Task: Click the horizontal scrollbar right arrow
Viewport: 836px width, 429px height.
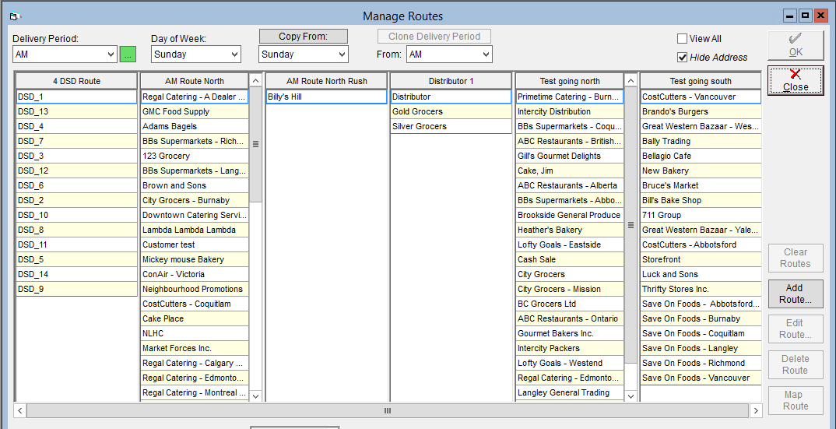Action: click(756, 411)
